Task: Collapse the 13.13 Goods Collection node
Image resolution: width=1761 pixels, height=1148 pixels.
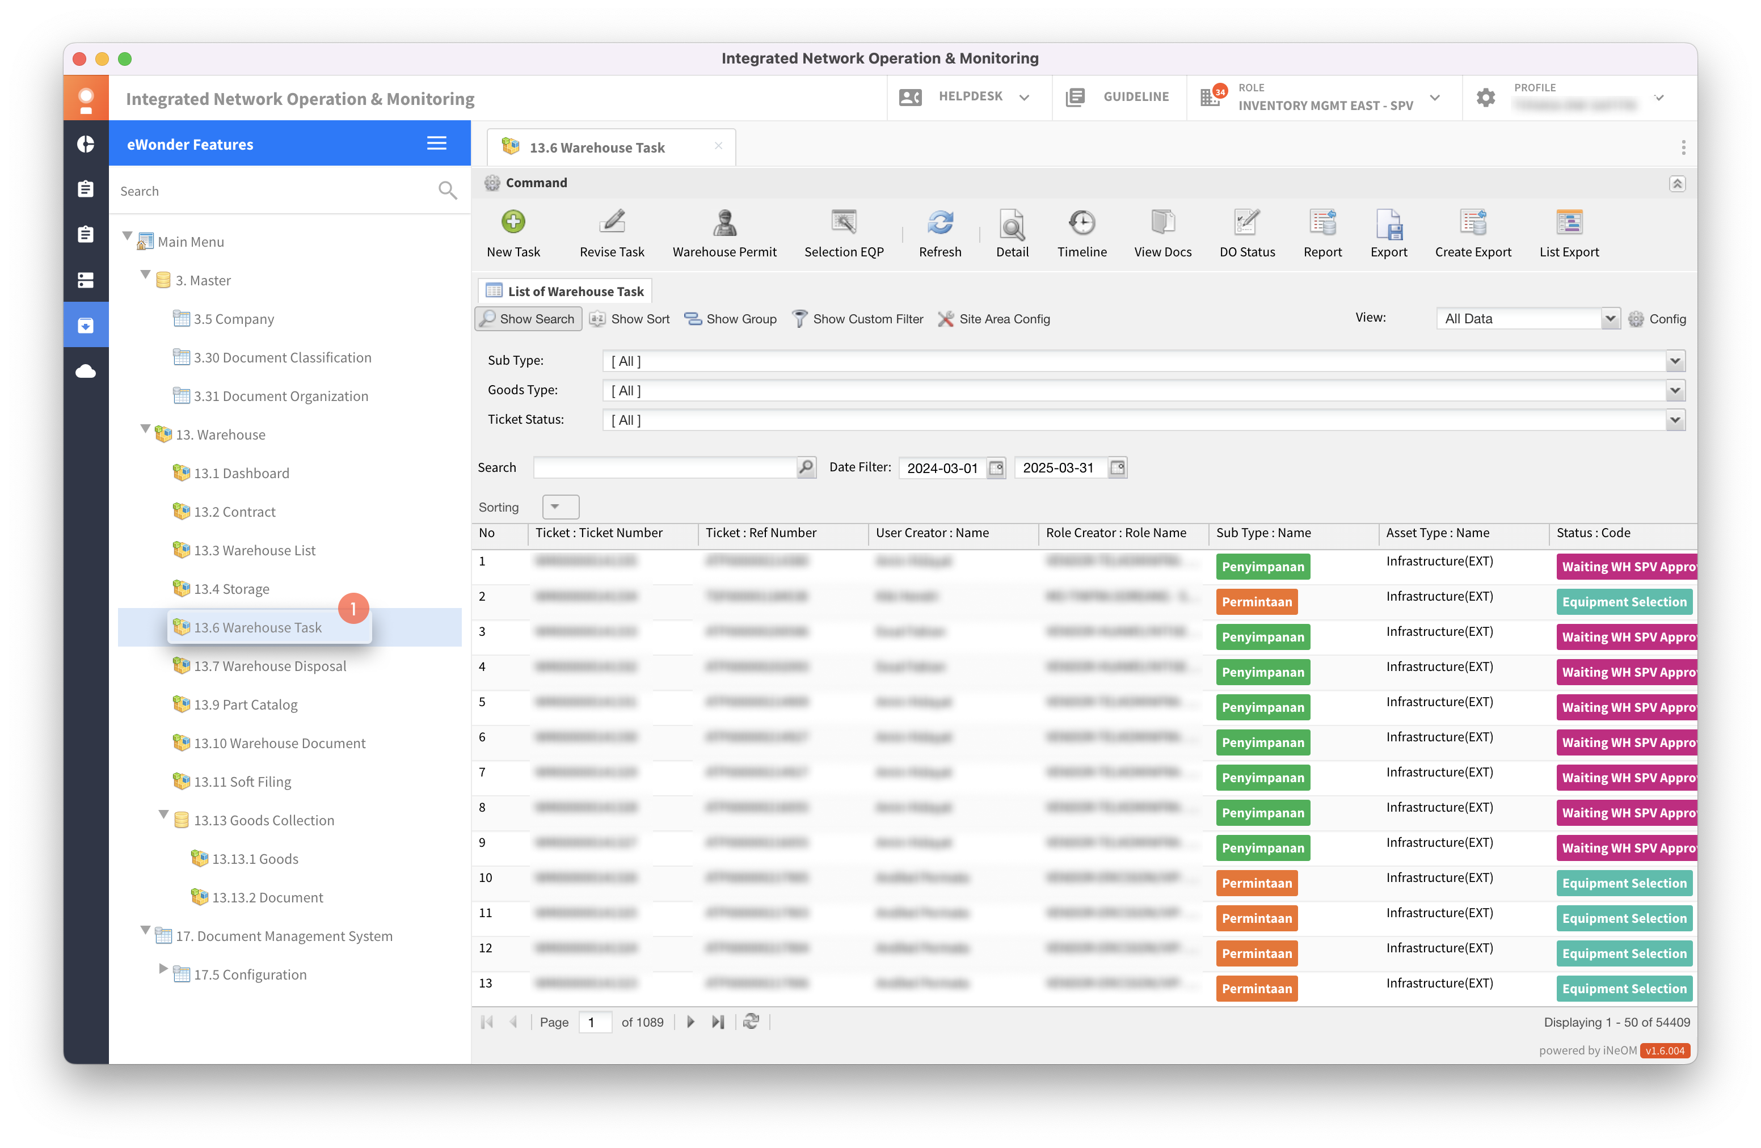Action: point(163,815)
